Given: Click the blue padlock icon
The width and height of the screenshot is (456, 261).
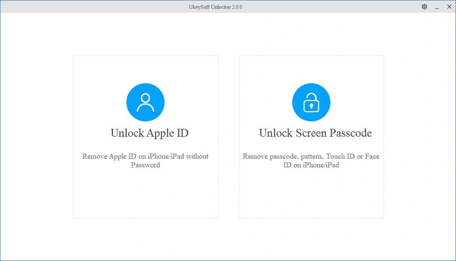Looking at the screenshot, I should 311,102.
